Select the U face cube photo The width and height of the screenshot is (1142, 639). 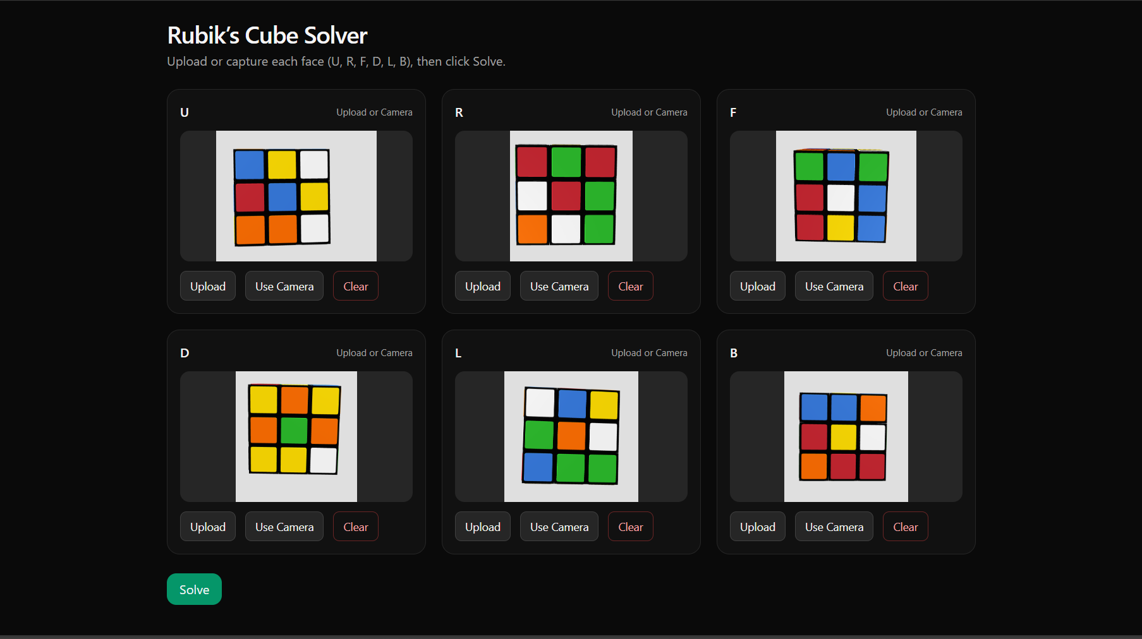(x=296, y=196)
